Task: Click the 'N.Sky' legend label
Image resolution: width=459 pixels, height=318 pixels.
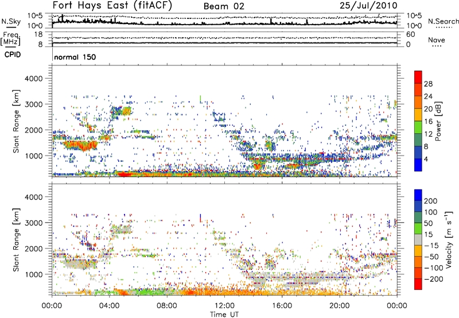Action: coord(11,21)
